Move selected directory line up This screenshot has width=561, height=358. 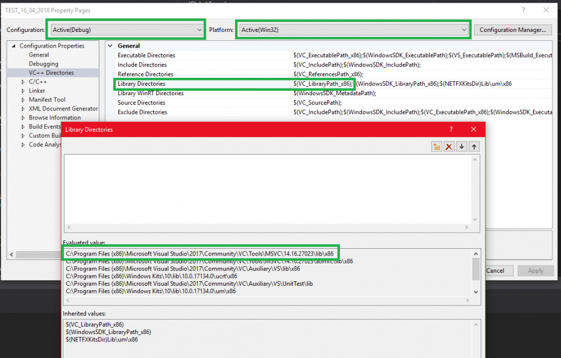(x=474, y=146)
